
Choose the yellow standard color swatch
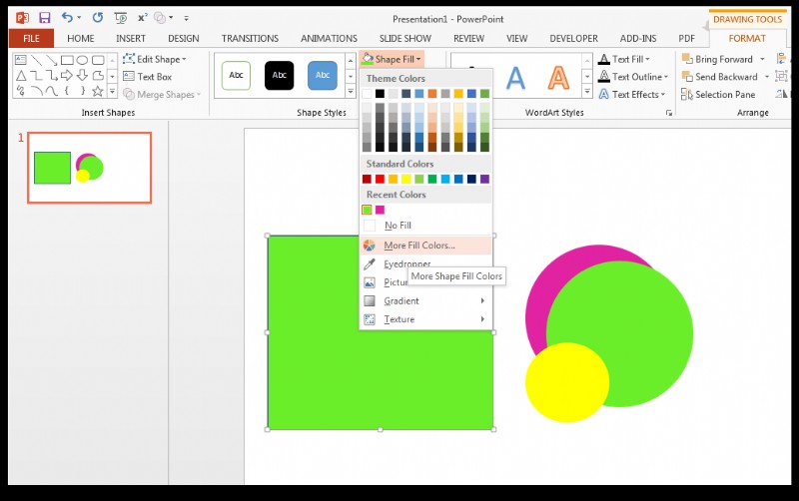click(x=406, y=180)
